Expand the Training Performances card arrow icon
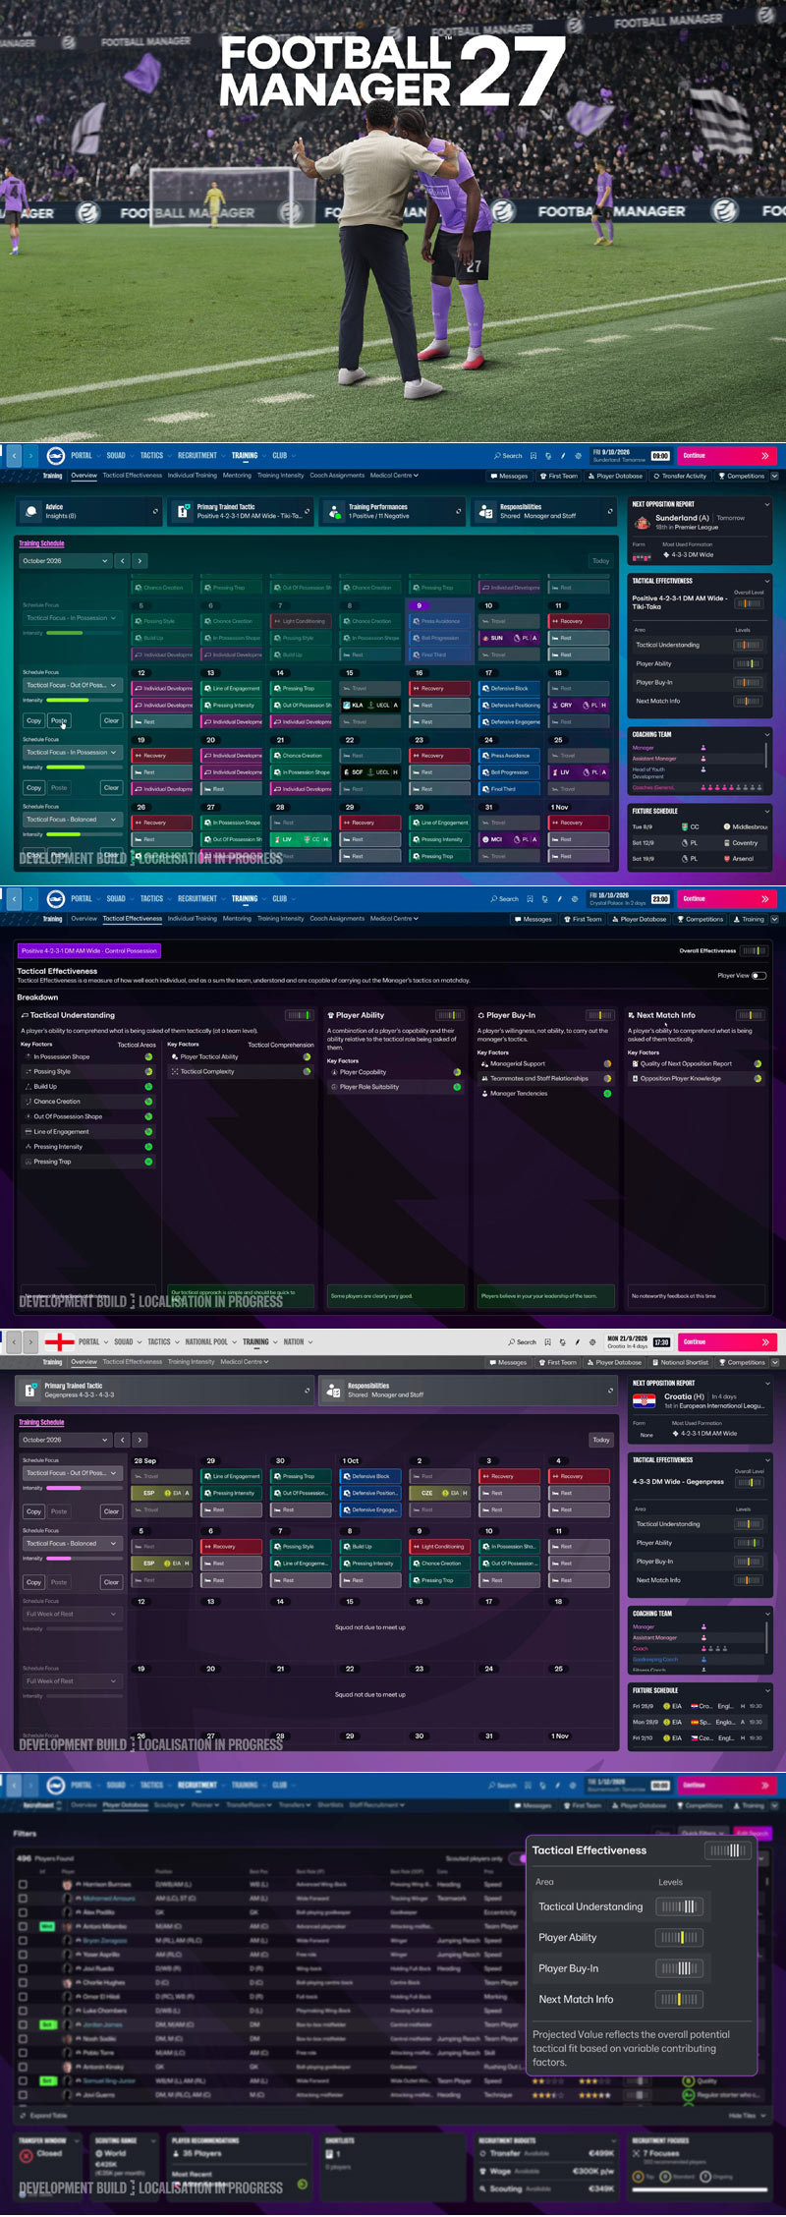Viewport: 786px width, 2217px height. point(458,511)
